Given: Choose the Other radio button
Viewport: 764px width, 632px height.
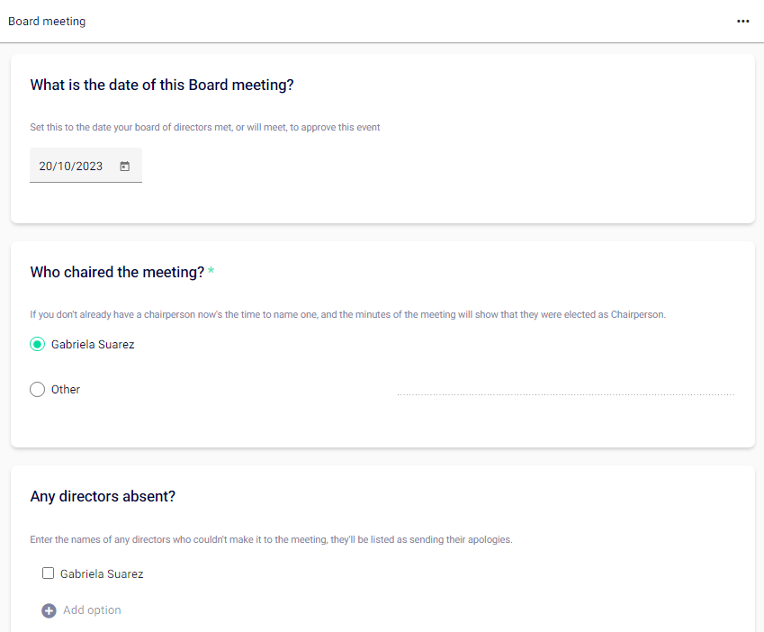Looking at the screenshot, I should pos(37,390).
